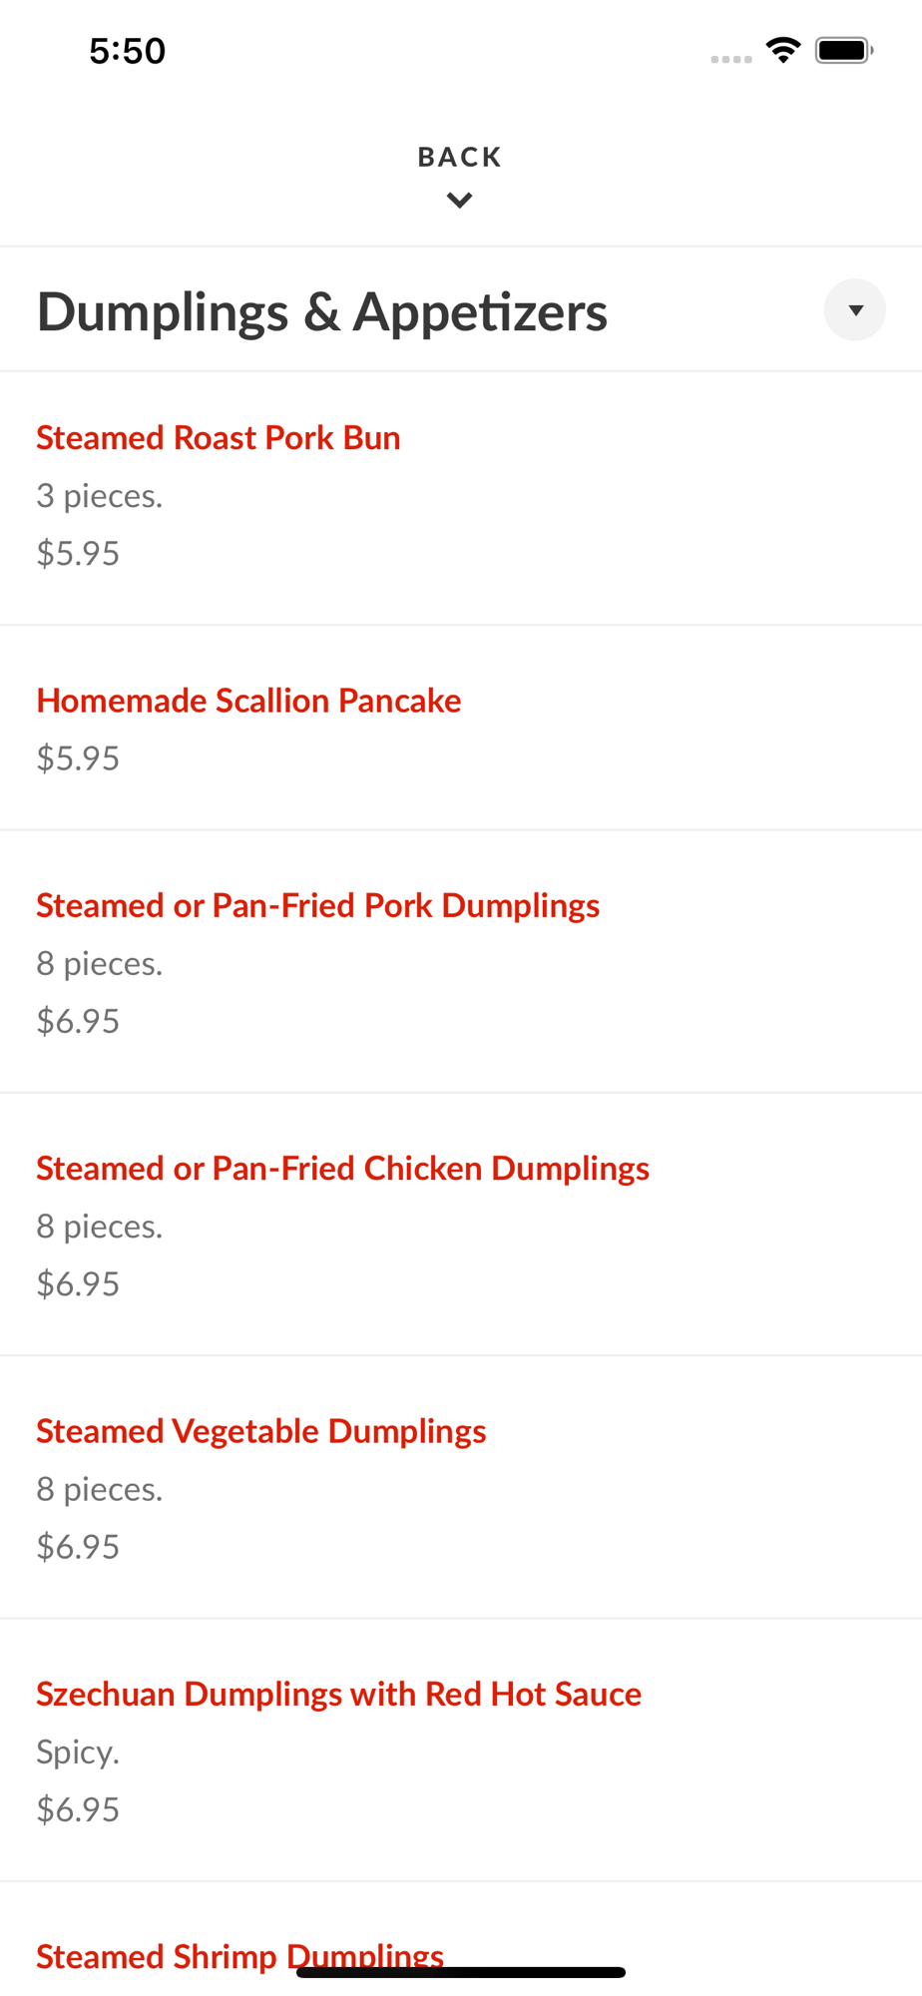The width and height of the screenshot is (922, 1996).
Task: Tap the $5.95 price under Scallion Pancake
Action: coord(78,758)
